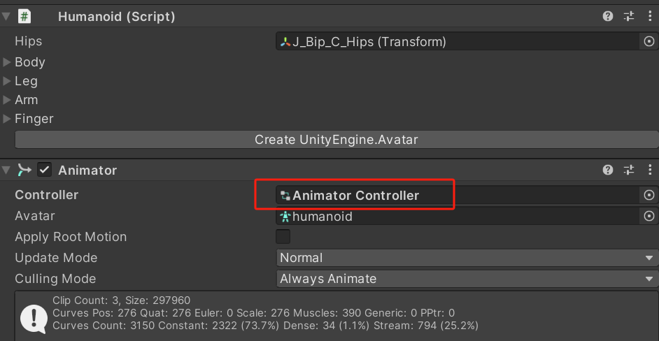Pick object for Controller field
Screen dimensions: 659x341
(x=649, y=195)
